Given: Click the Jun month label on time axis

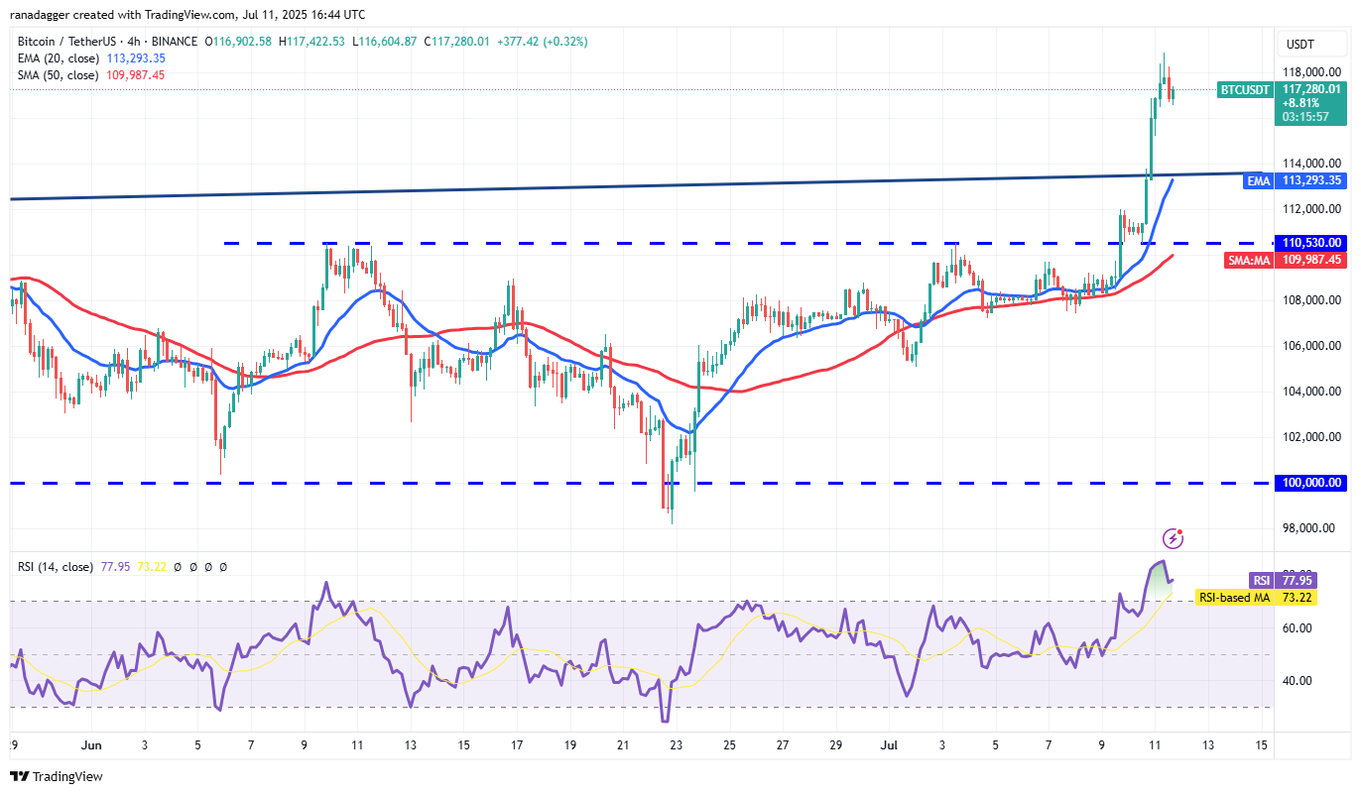Looking at the screenshot, I should pos(91,744).
